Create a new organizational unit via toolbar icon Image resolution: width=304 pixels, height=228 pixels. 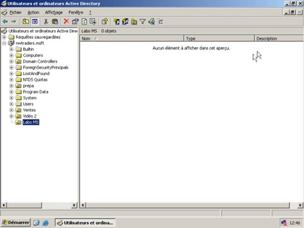coord(134,22)
